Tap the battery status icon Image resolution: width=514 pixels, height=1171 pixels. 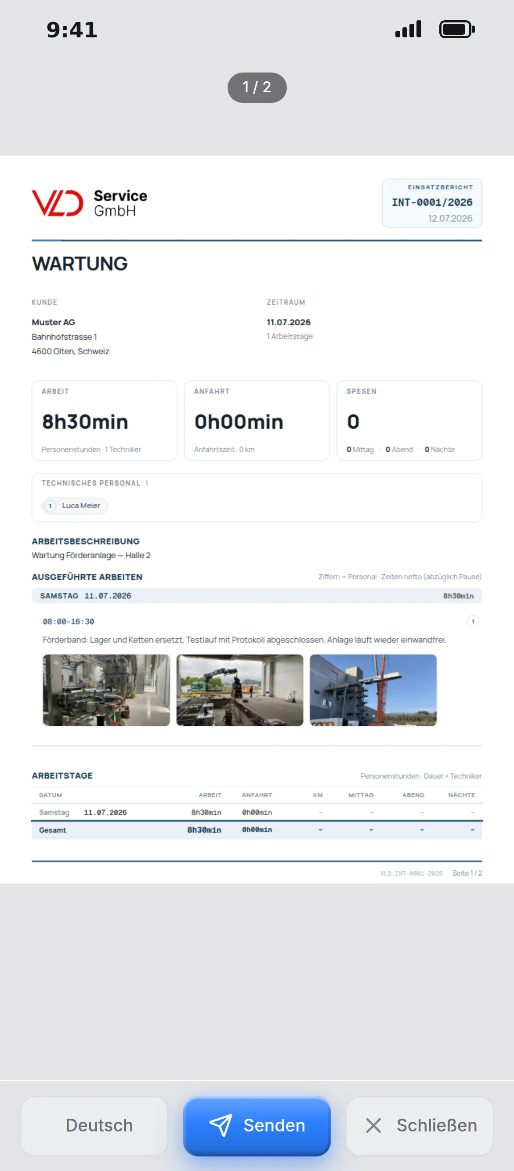(457, 29)
